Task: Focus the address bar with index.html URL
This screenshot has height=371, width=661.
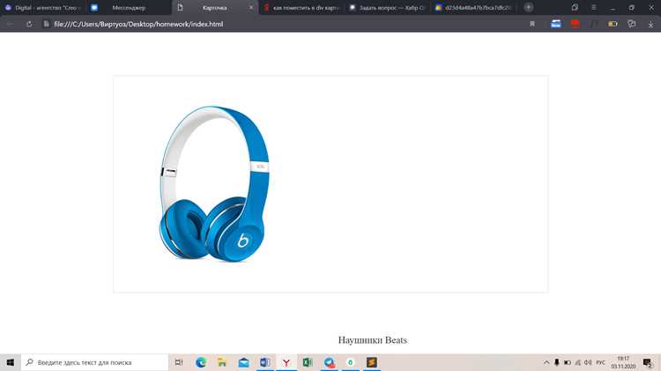Action: click(x=138, y=24)
